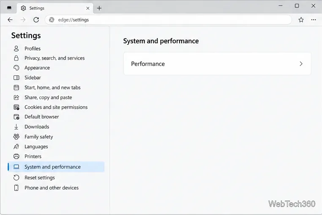Click the Appearance palette icon
Image resolution: width=322 pixels, height=215 pixels.
point(16,68)
